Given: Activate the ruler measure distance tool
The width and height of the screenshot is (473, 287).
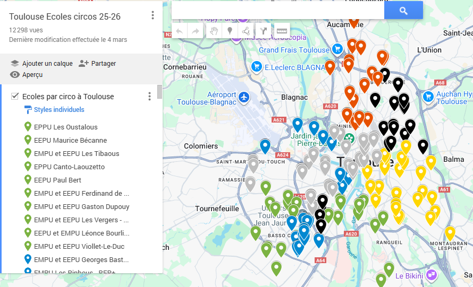Looking at the screenshot, I should (x=281, y=31).
